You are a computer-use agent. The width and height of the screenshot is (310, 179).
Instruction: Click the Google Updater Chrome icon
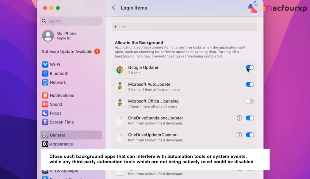pyautogui.click(x=120, y=70)
